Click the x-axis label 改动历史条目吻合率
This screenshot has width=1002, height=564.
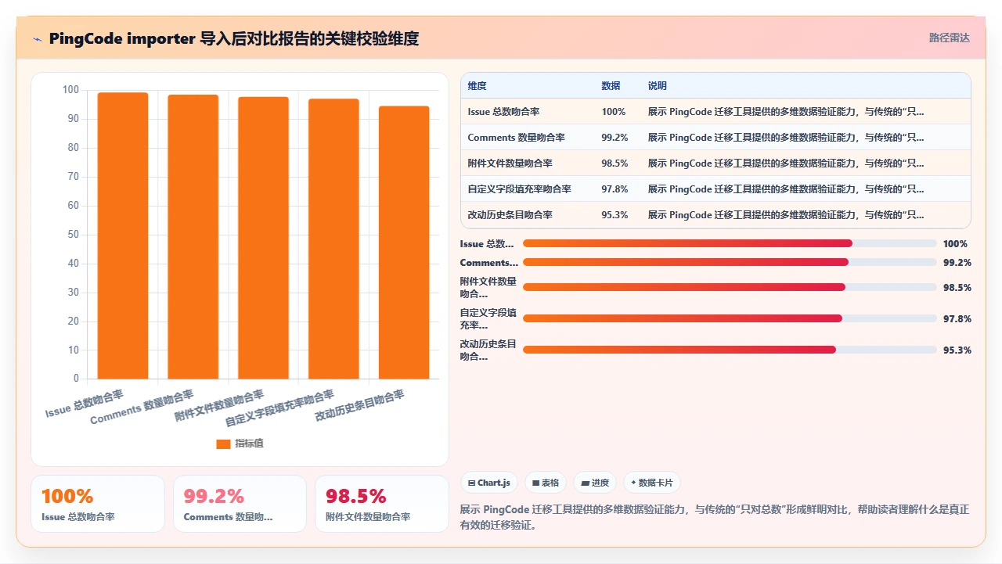[x=359, y=405]
